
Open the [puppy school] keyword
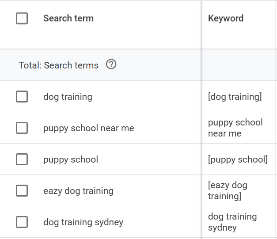coord(238,159)
